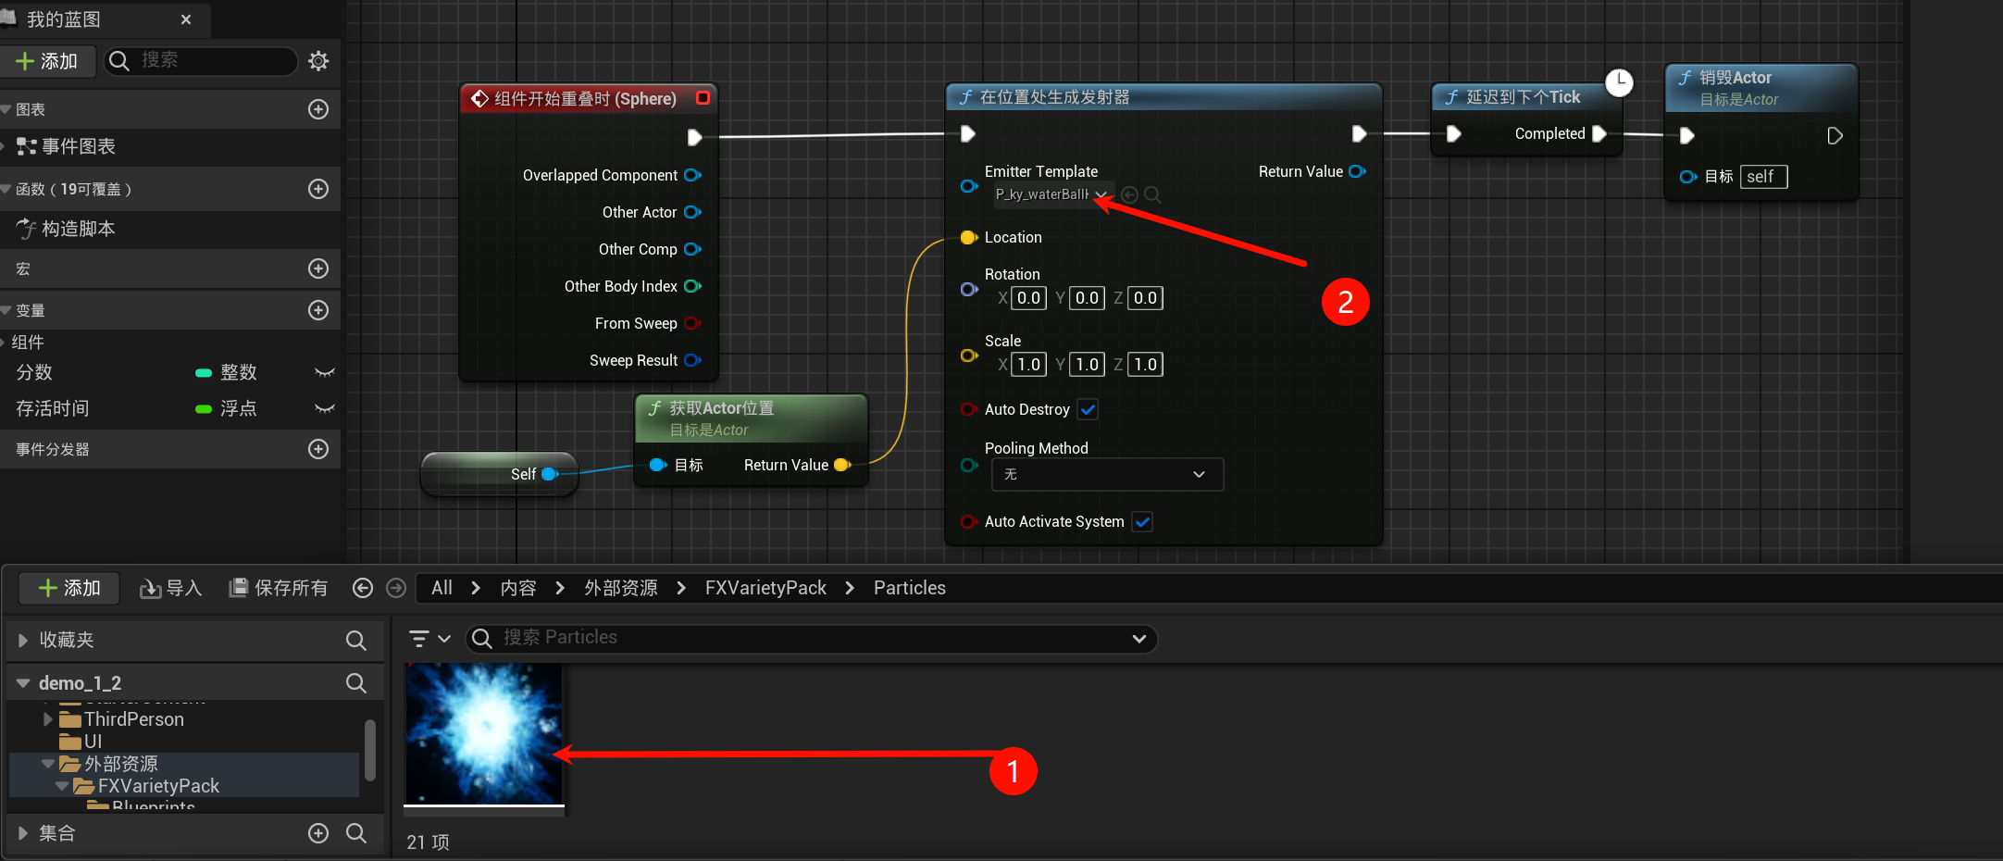
Task: Toggle the Auto Activate System checkbox
Action: pos(1143,522)
